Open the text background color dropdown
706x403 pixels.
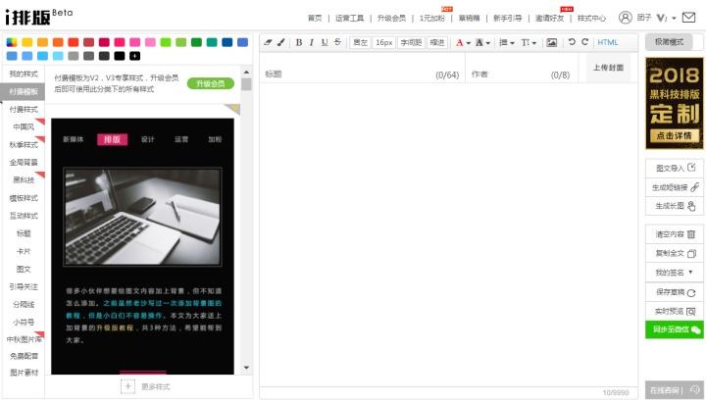[482, 42]
